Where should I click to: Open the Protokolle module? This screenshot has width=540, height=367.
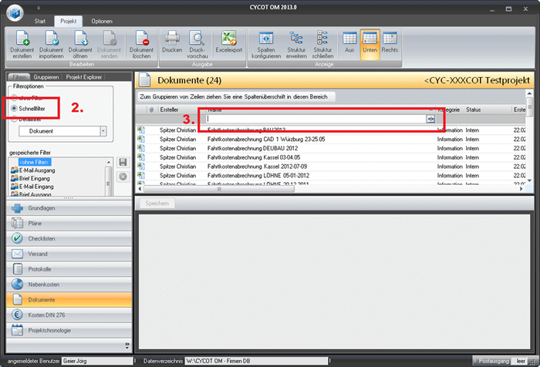coord(69,269)
